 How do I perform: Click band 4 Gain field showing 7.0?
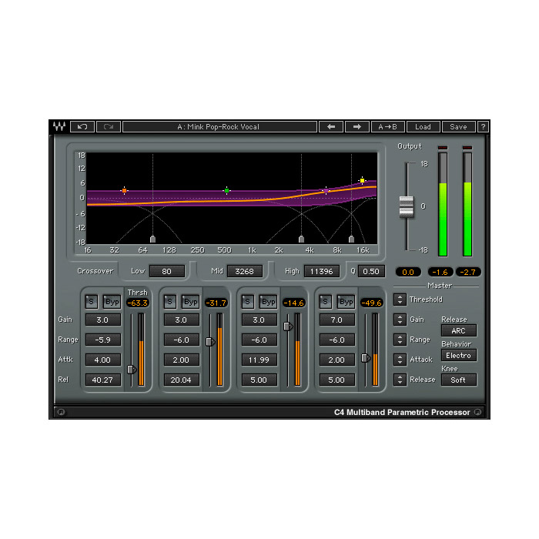coord(337,320)
